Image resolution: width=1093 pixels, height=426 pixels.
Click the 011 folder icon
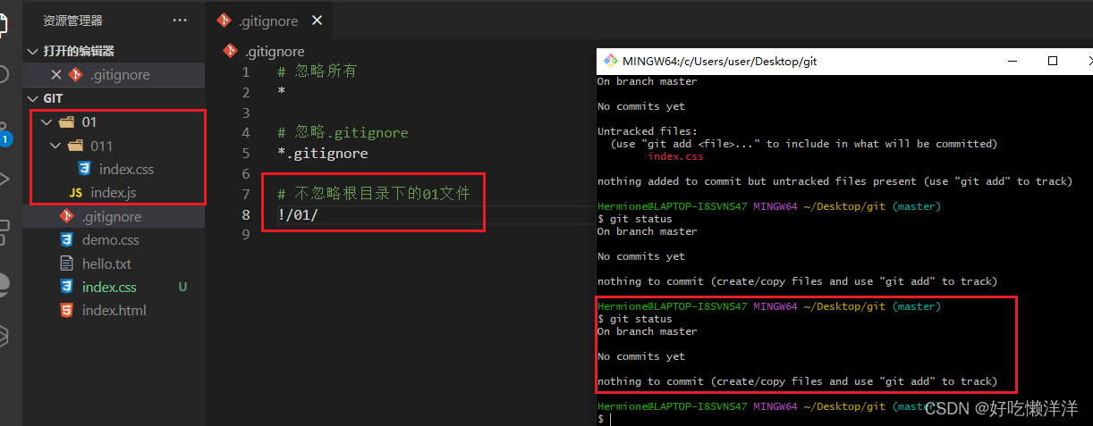75,146
